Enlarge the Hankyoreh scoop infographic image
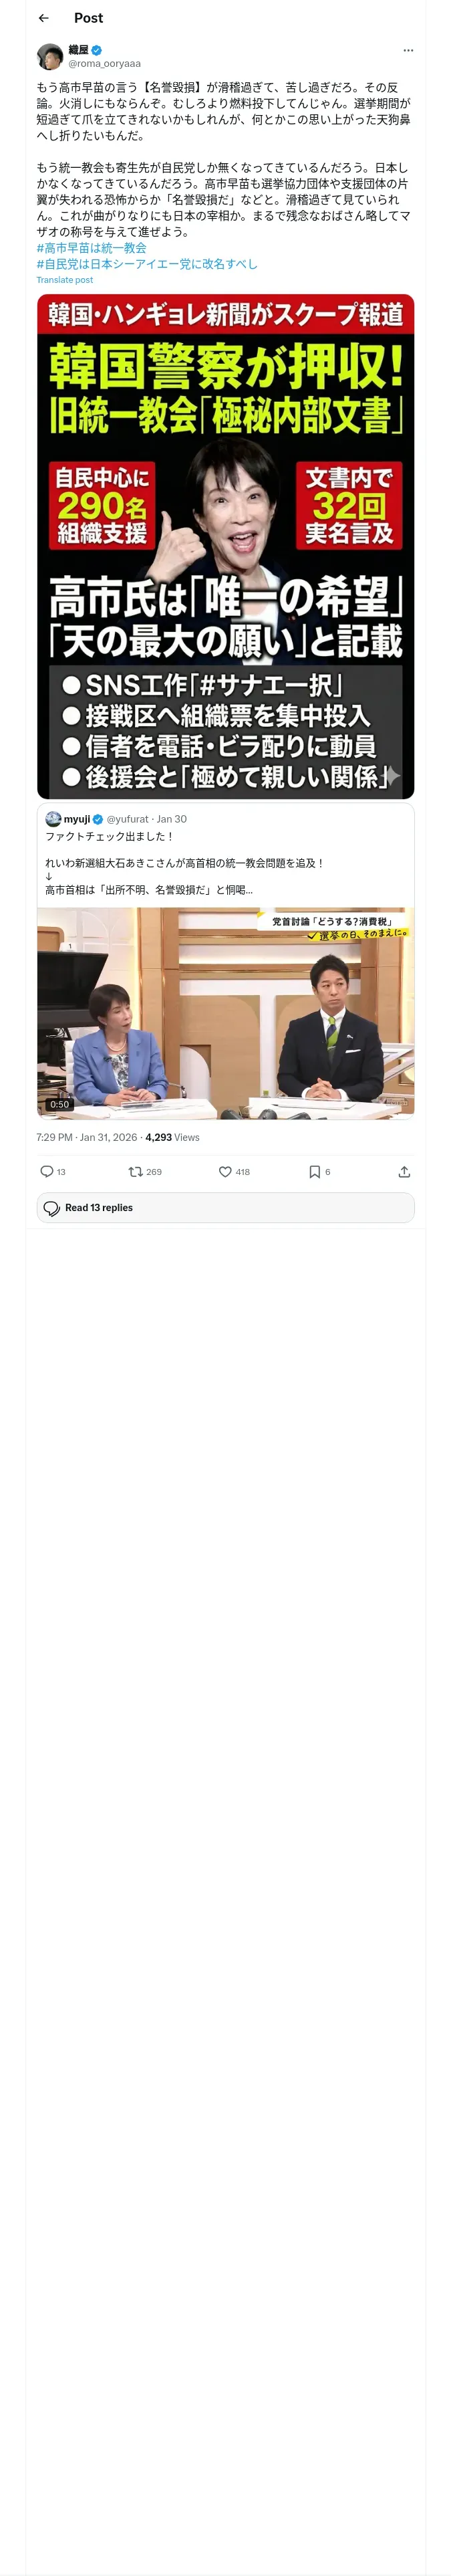 tap(225, 546)
